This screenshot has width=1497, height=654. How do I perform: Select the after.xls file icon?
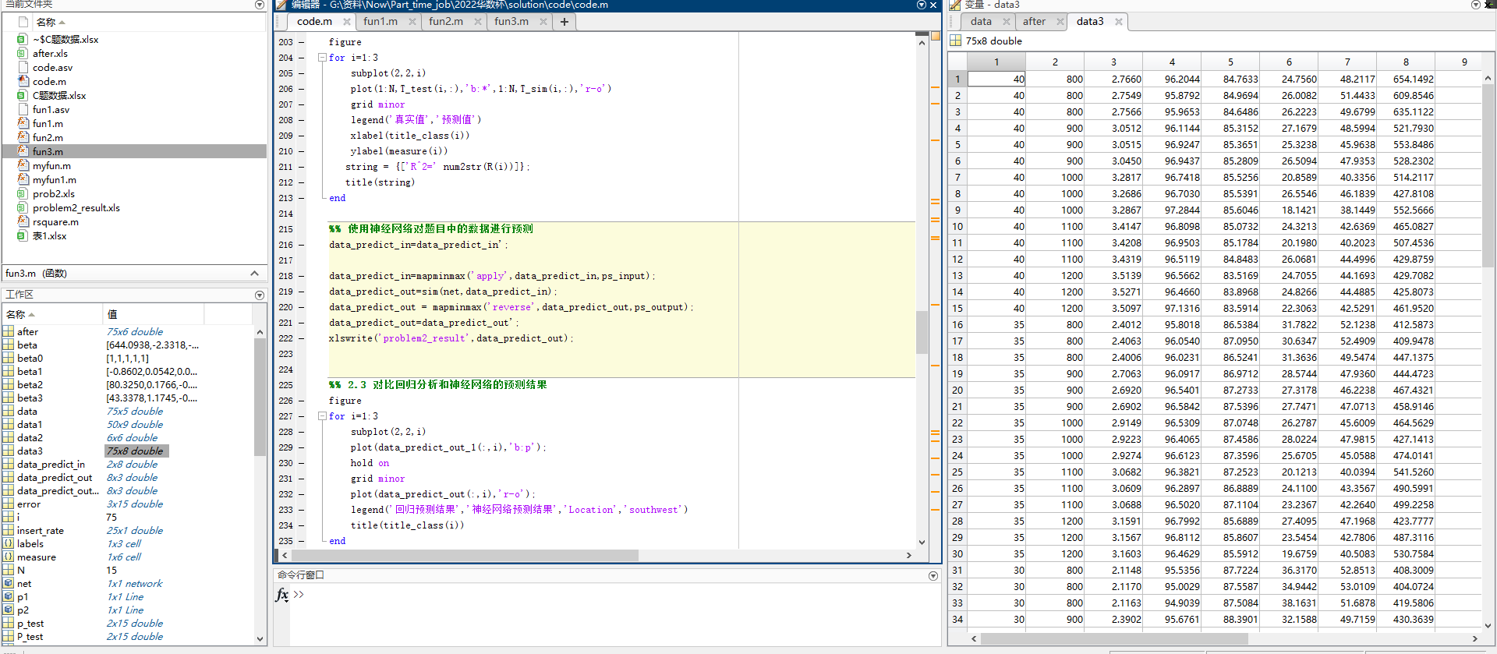tap(23, 53)
